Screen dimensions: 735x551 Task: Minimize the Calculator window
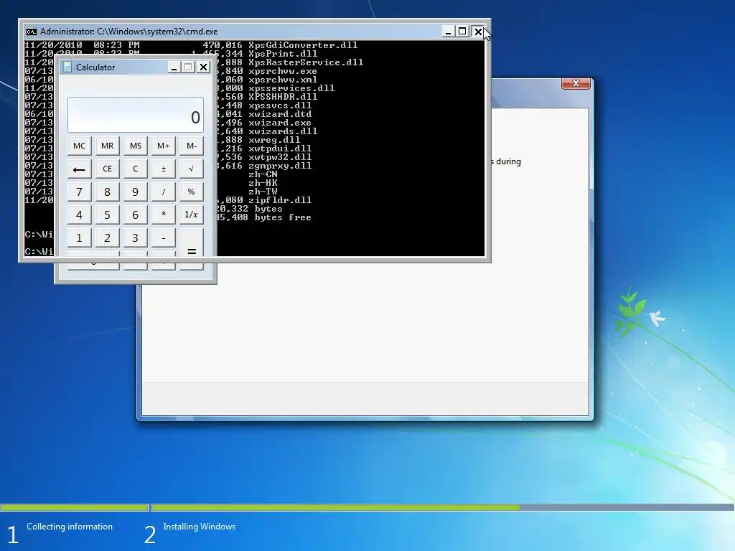[x=174, y=67]
